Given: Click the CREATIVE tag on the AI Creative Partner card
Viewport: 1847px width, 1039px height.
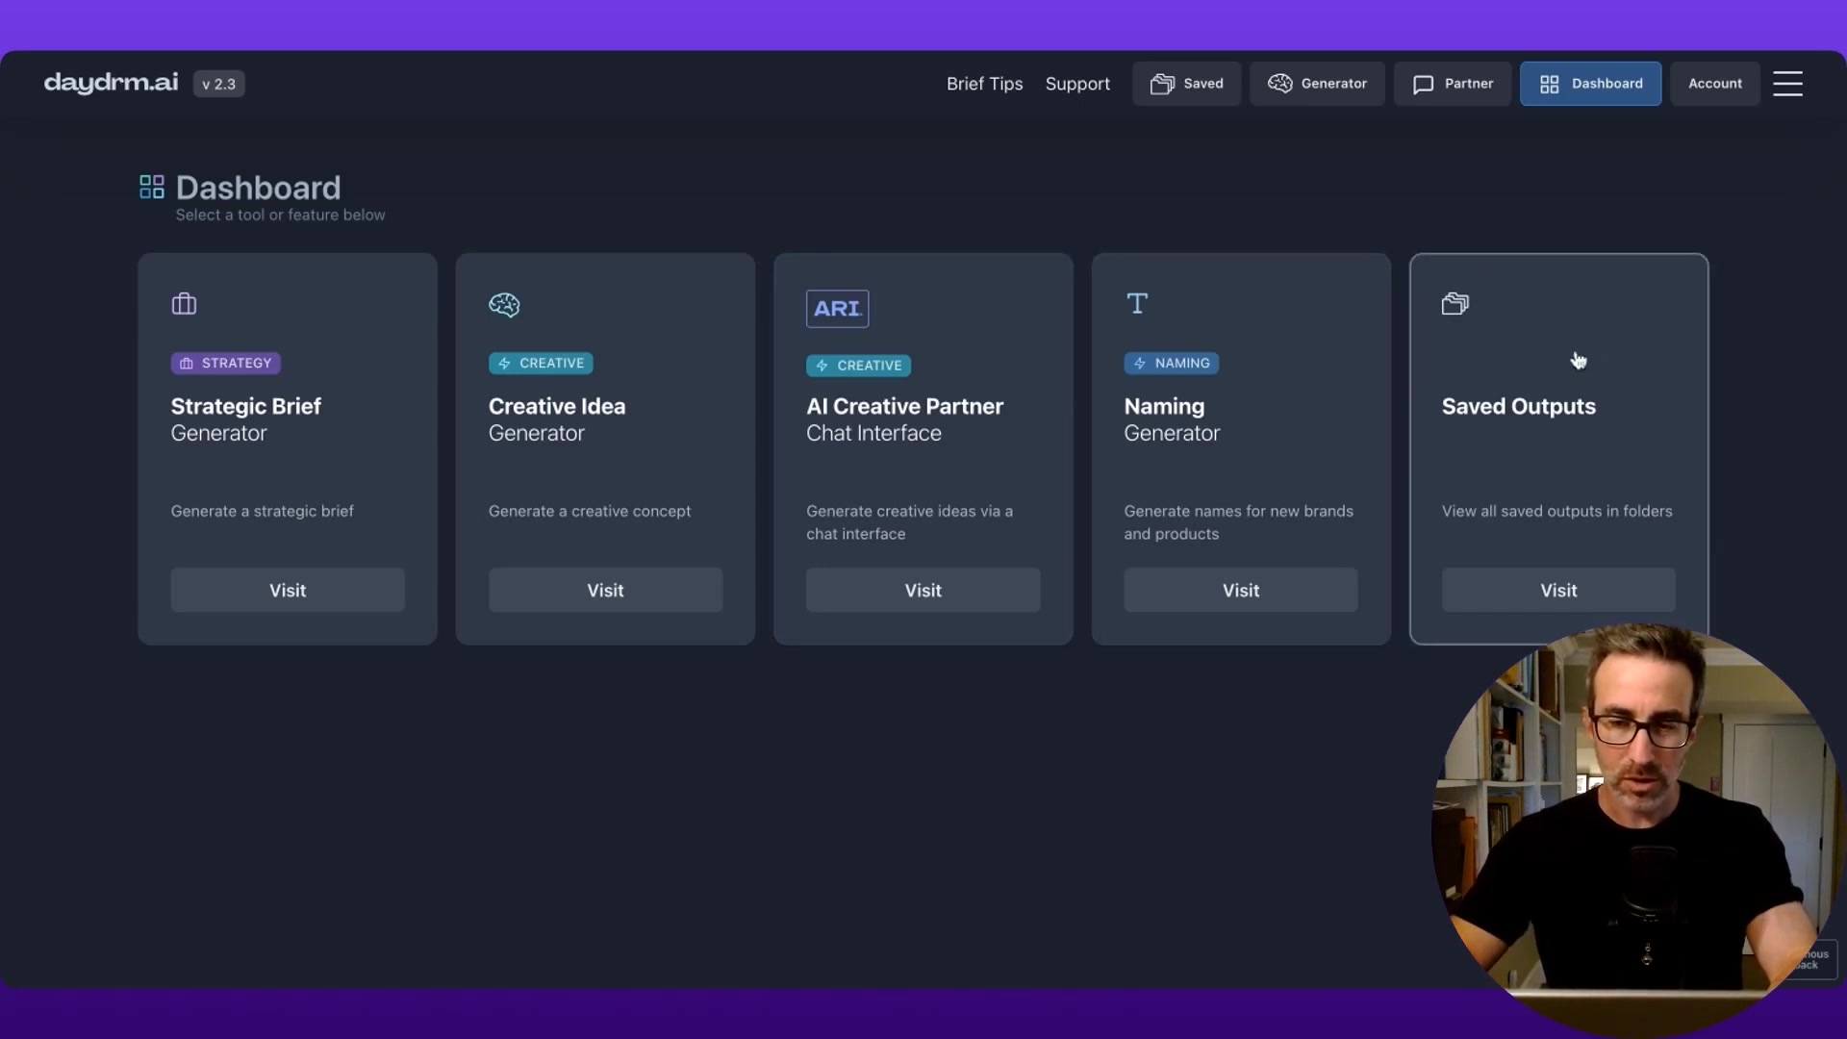Looking at the screenshot, I should (858, 366).
